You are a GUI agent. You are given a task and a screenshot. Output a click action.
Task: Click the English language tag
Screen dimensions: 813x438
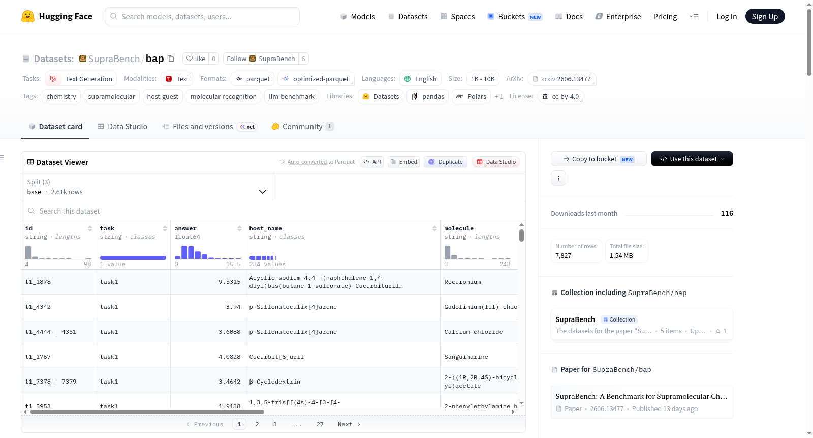coord(420,79)
